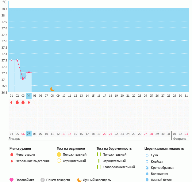This screenshot has width=192, height=182.
Task: Select red calendar date 13
Action: coord(64,134)
